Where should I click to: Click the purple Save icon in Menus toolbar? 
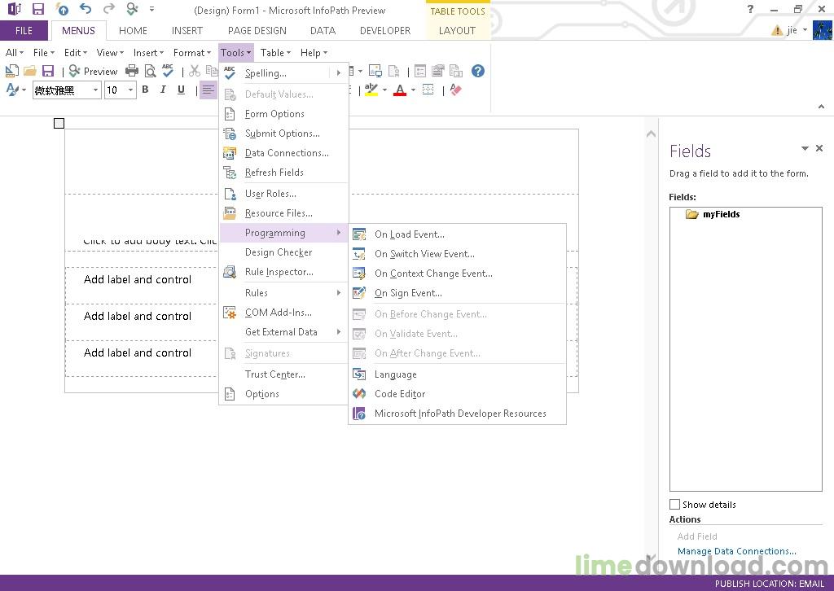[x=48, y=71]
